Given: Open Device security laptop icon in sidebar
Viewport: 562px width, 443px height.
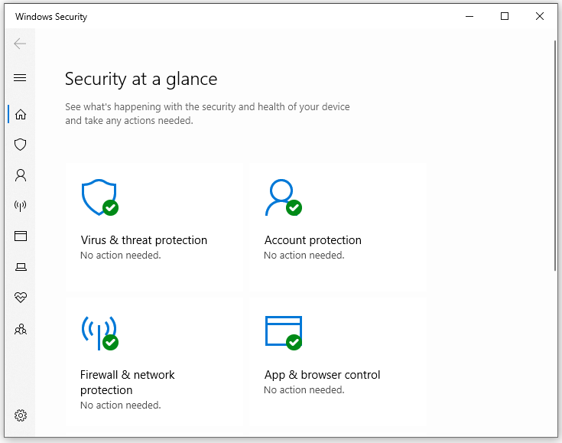Looking at the screenshot, I should tap(21, 267).
